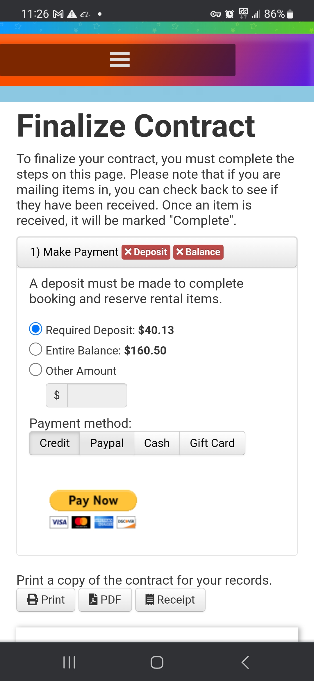Select the Other Amount radio button
Viewport: 314px width, 681px height.
pyautogui.click(x=36, y=370)
